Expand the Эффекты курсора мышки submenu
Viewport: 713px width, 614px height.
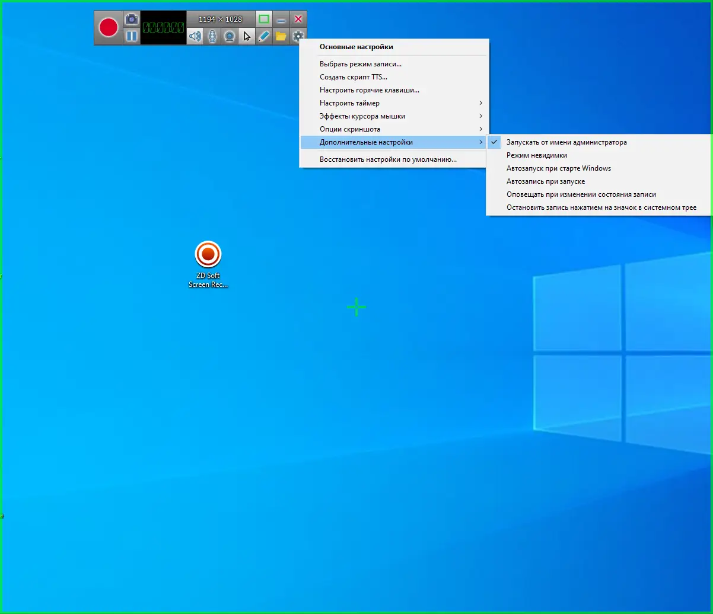(394, 116)
